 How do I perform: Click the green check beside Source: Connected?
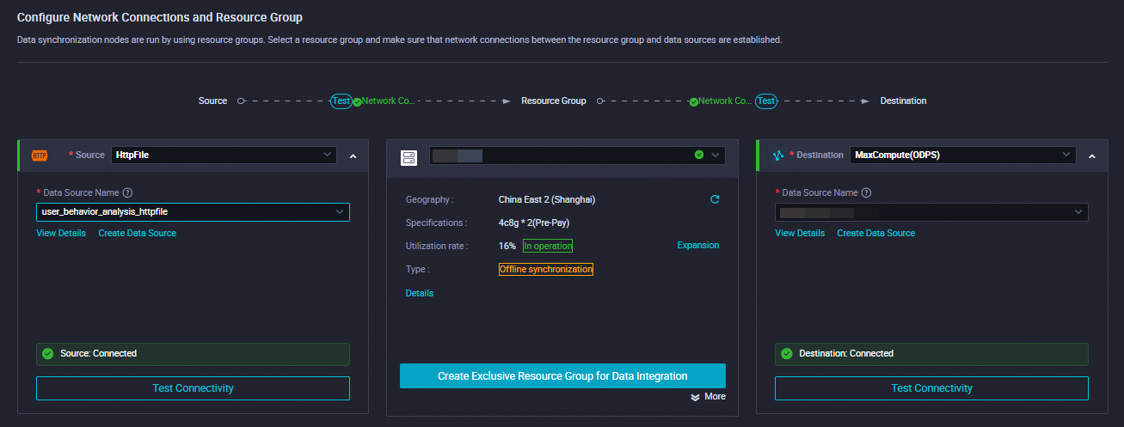click(48, 353)
